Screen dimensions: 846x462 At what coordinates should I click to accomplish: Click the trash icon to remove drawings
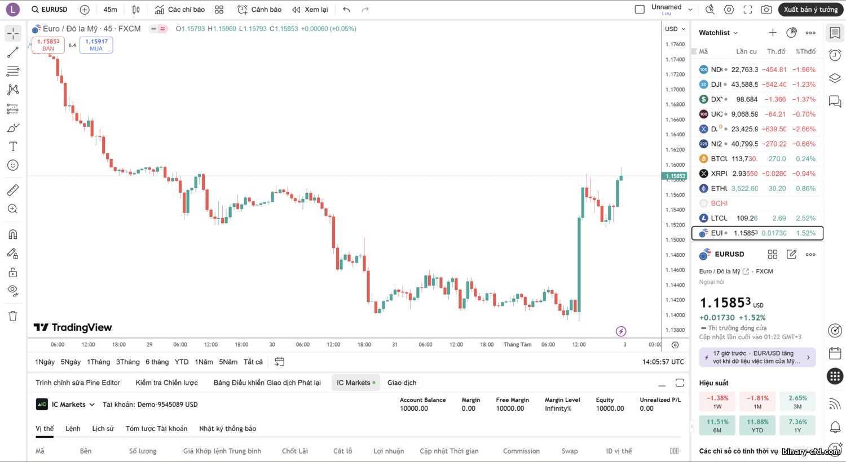[13, 316]
